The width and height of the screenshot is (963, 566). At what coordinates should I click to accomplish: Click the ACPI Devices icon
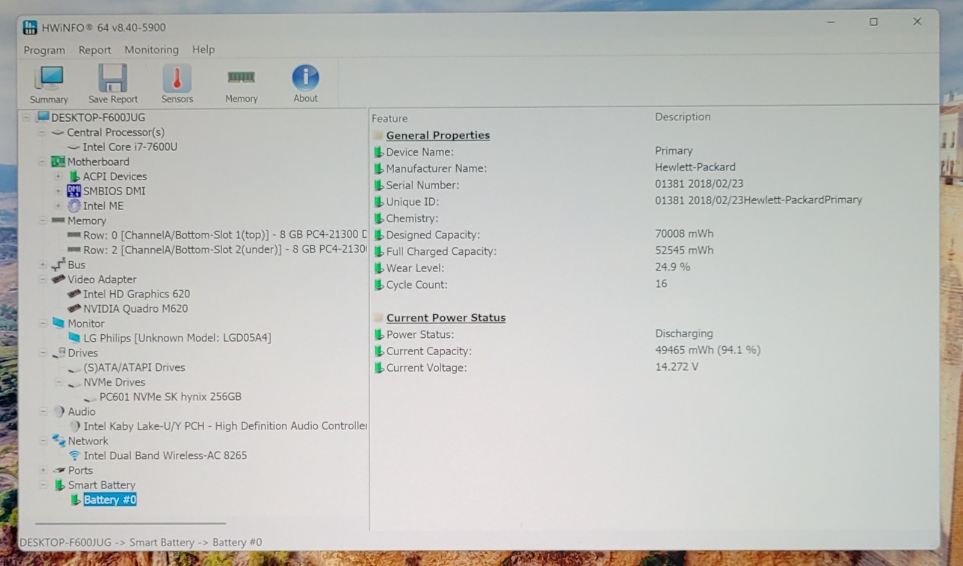tap(75, 176)
